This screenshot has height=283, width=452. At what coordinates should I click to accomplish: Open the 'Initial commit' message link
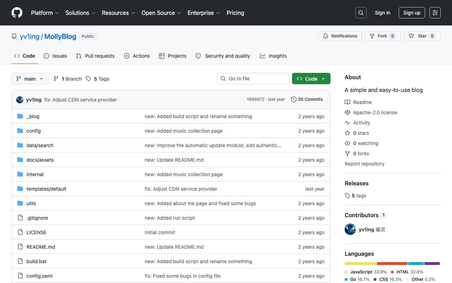(x=160, y=232)
